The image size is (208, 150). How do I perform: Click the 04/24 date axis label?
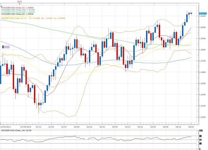click(191, 127)
